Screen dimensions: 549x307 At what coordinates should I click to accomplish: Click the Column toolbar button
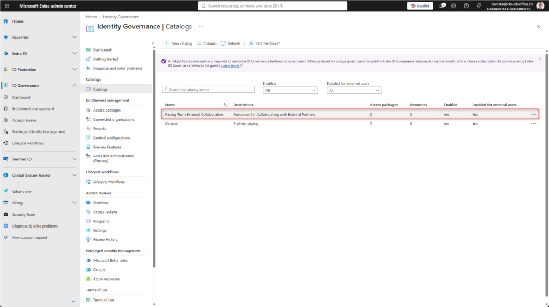(x=206, y=43)
